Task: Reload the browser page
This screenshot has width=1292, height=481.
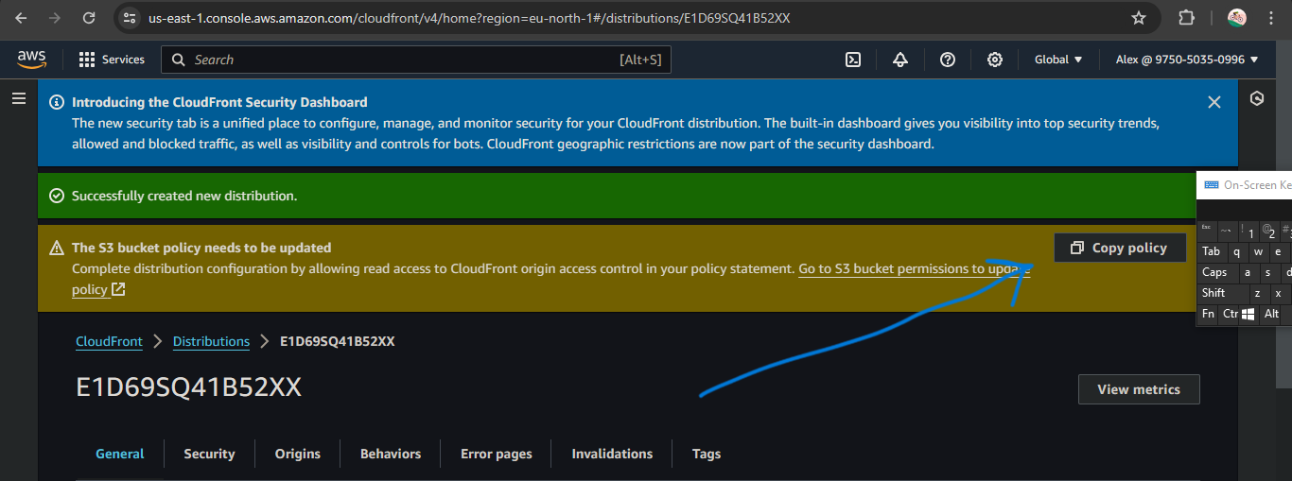Action: (89, 18)
